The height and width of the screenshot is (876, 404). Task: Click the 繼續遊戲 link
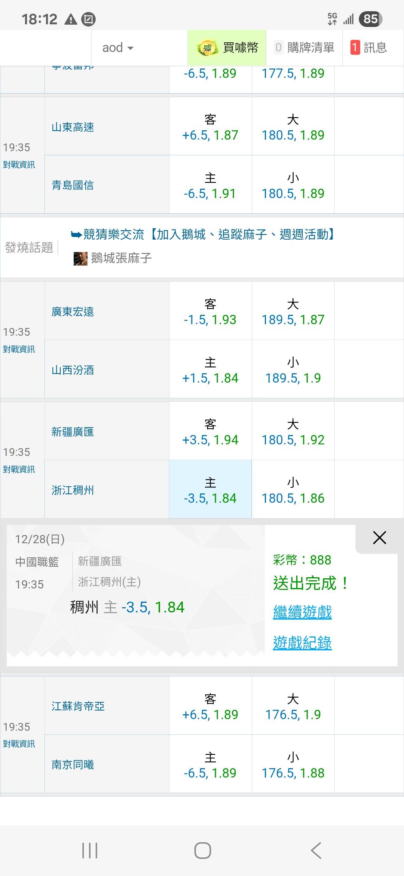pos(302,612)
